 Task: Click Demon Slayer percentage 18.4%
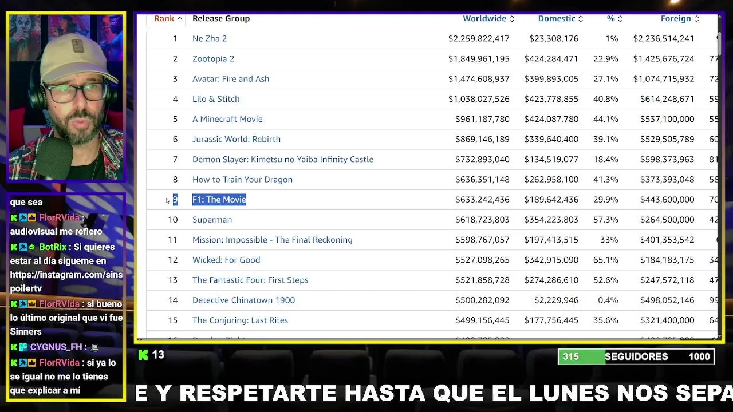pyautogui.click(x=606, y=159)
